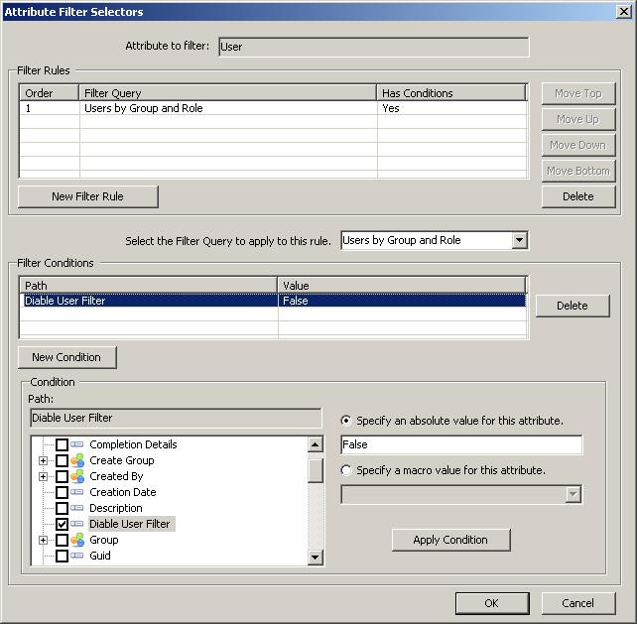Click the Apply Condition button
637x624 pixels.
[x=449, y=540]
